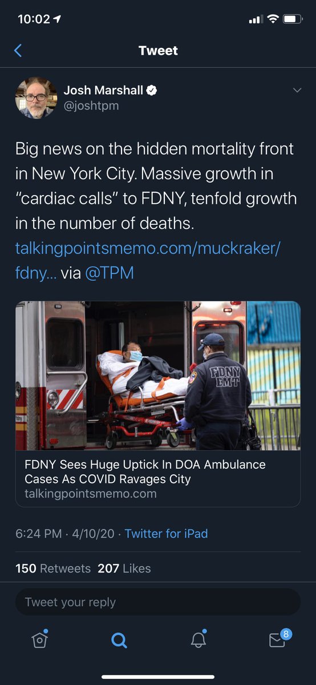The width and height of the screenshot is (316, 685).
Task: Tap the Wi-Fi status icon
Action: 272,19
